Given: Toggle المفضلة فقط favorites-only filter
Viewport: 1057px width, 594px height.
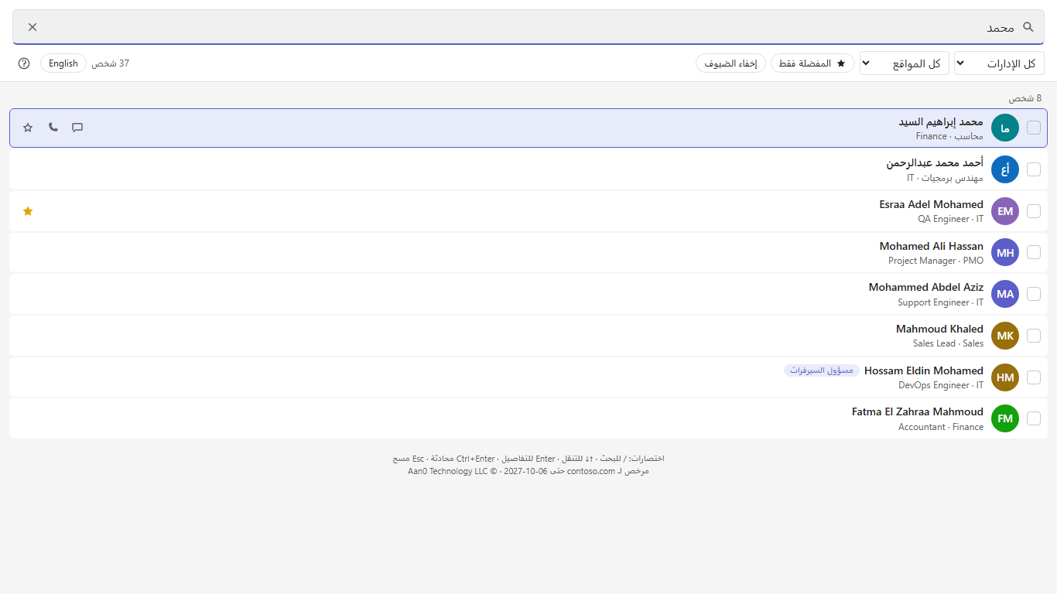Looking at the screenshot, I should (812, 63).
